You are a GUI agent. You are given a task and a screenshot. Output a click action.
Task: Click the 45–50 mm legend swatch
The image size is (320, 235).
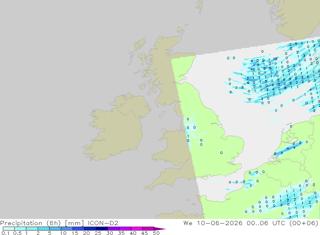point(148,229)
